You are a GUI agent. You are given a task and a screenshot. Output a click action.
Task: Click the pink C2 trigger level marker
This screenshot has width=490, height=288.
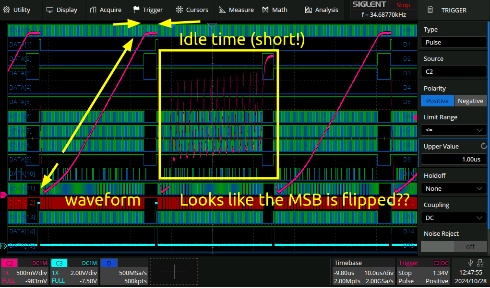point(3,195)
